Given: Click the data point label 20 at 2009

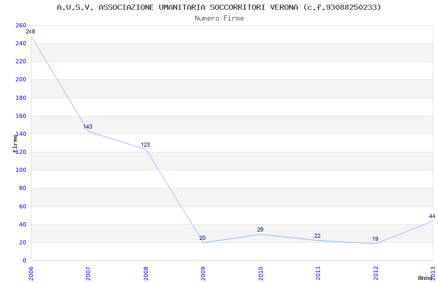Looking at the screenshot, I should click(x=203, y=238).
